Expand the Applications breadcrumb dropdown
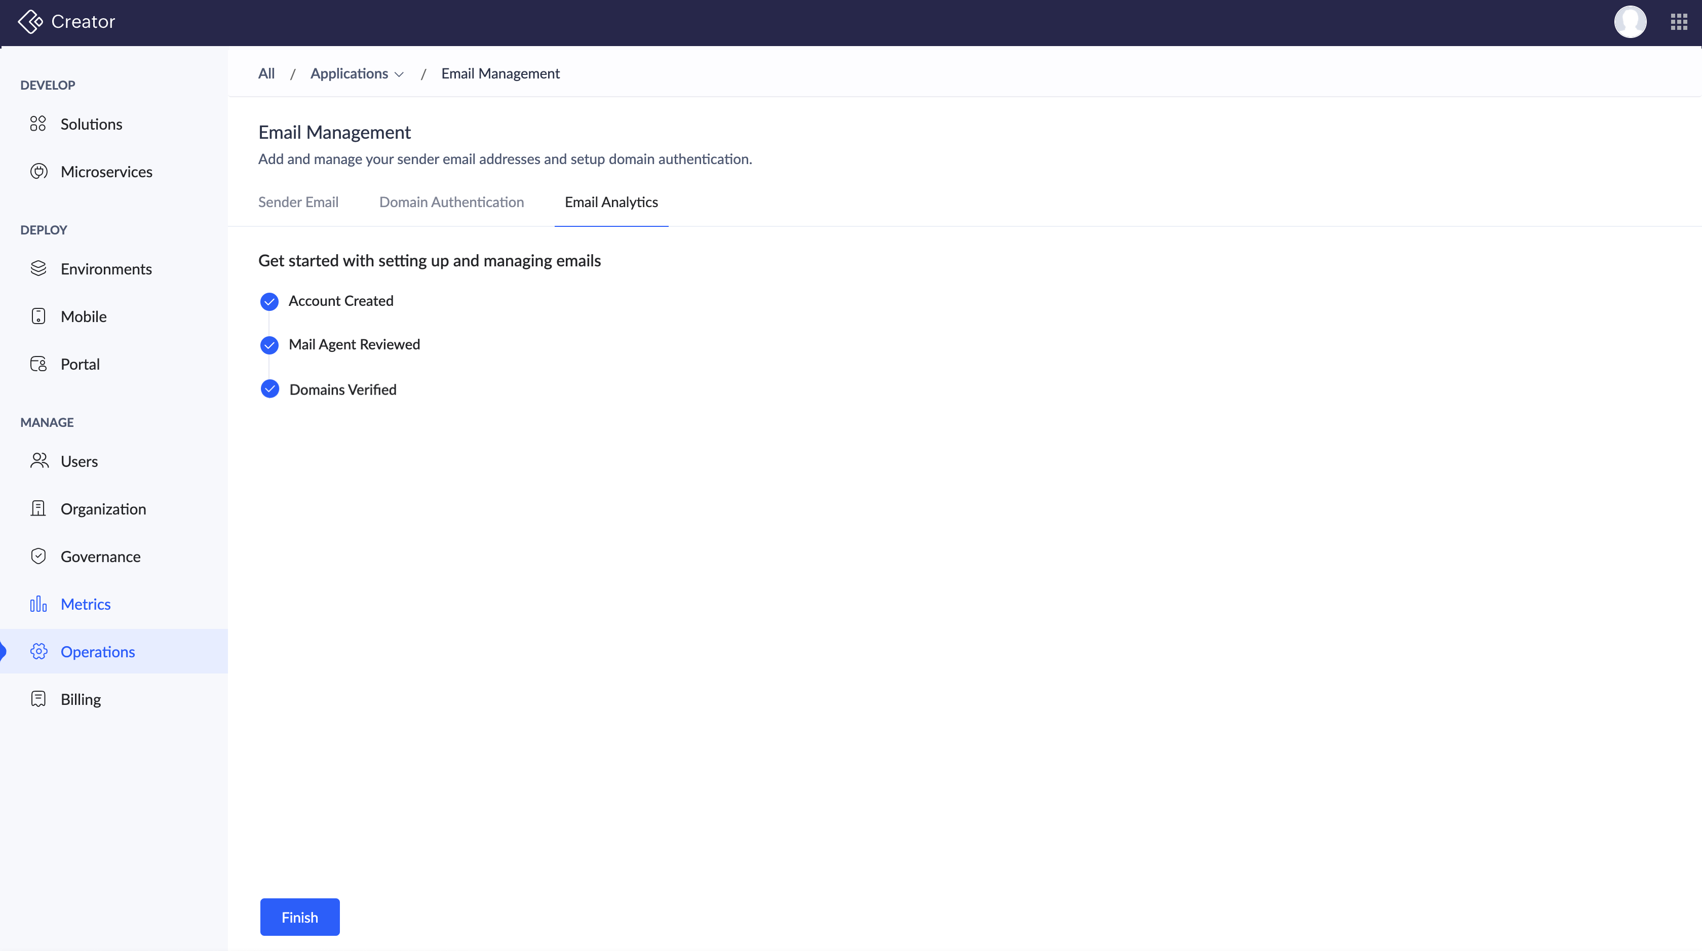1702x951 pixels. pyautogui.click(x=357, y=73)
